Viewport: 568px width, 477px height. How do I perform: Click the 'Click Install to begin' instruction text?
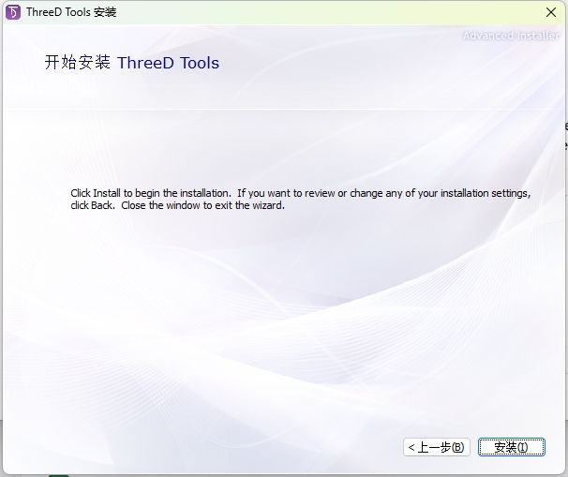[x=301, y=199]
